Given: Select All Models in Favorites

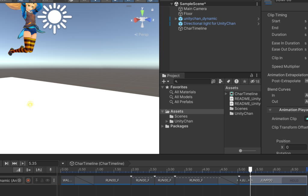Looking at the screenshot, I should (x=183, y=97).
